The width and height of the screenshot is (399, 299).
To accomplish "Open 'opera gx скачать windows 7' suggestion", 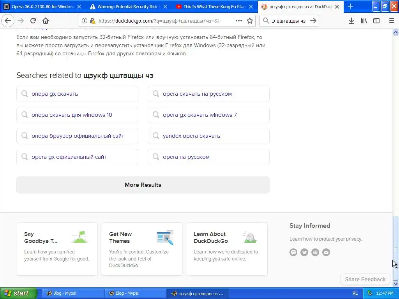I will point(208,115).
